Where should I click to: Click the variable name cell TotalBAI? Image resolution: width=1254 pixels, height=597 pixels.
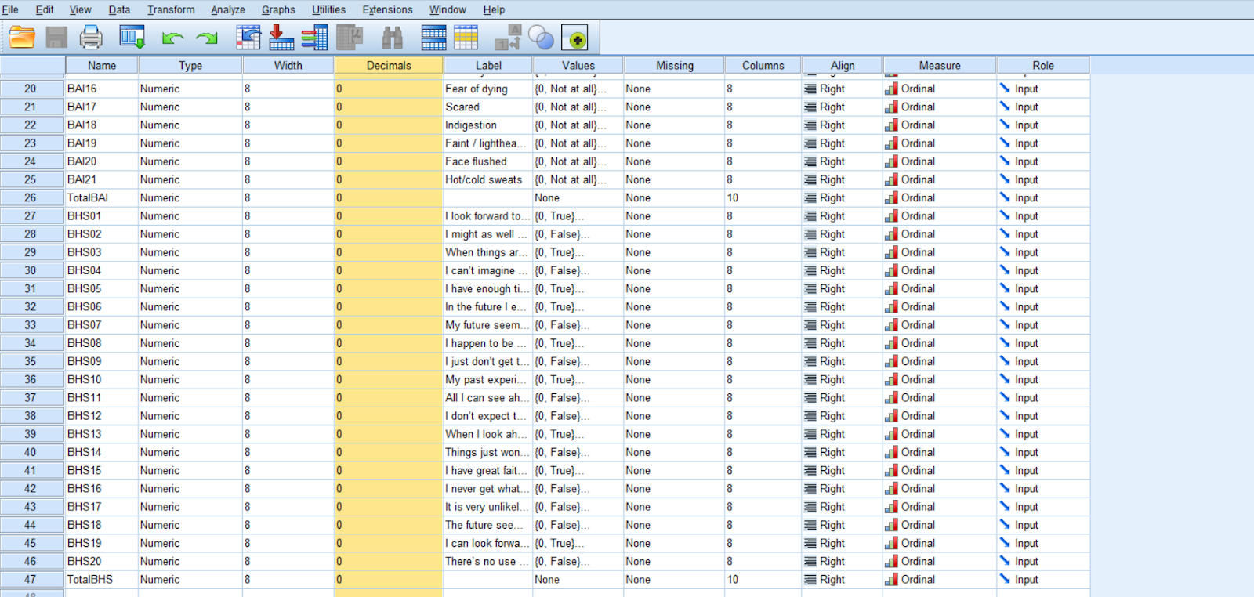pos(102,197)
